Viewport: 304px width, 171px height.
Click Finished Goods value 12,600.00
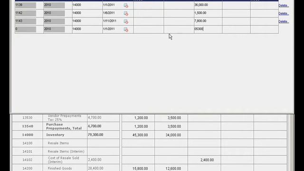point(173,169)
